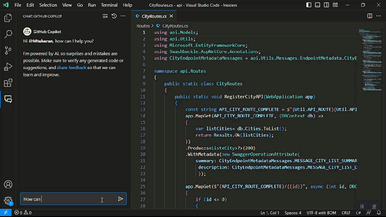Viewport: 386px width, 217px height.
Task: Open the Run and Debug view
Action: (x=8, y=67)
